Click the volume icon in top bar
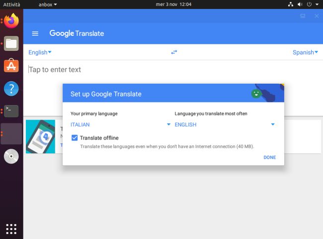The width and height of the screenshot is (323, 239). [300, 4]
